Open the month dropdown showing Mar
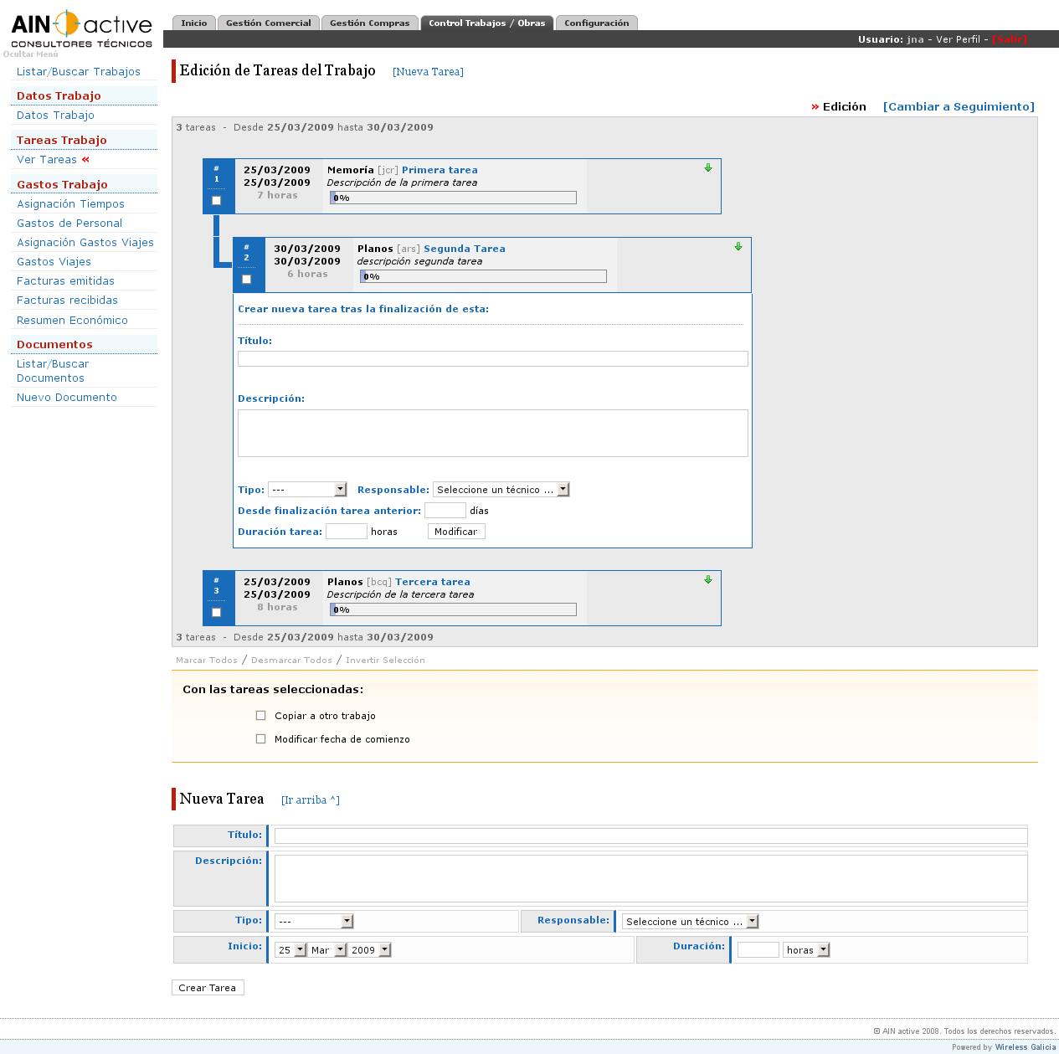Viewport: 1059px width, 1054px height. click(327, 950)
